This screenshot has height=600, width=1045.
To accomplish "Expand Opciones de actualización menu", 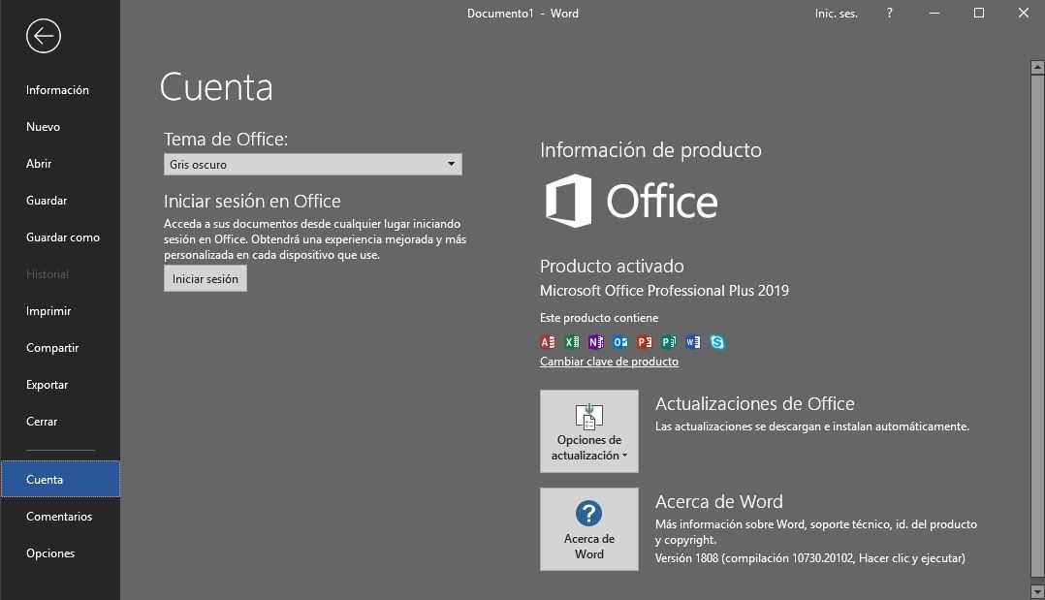I will pyautogui.click(x=588, y=431).
